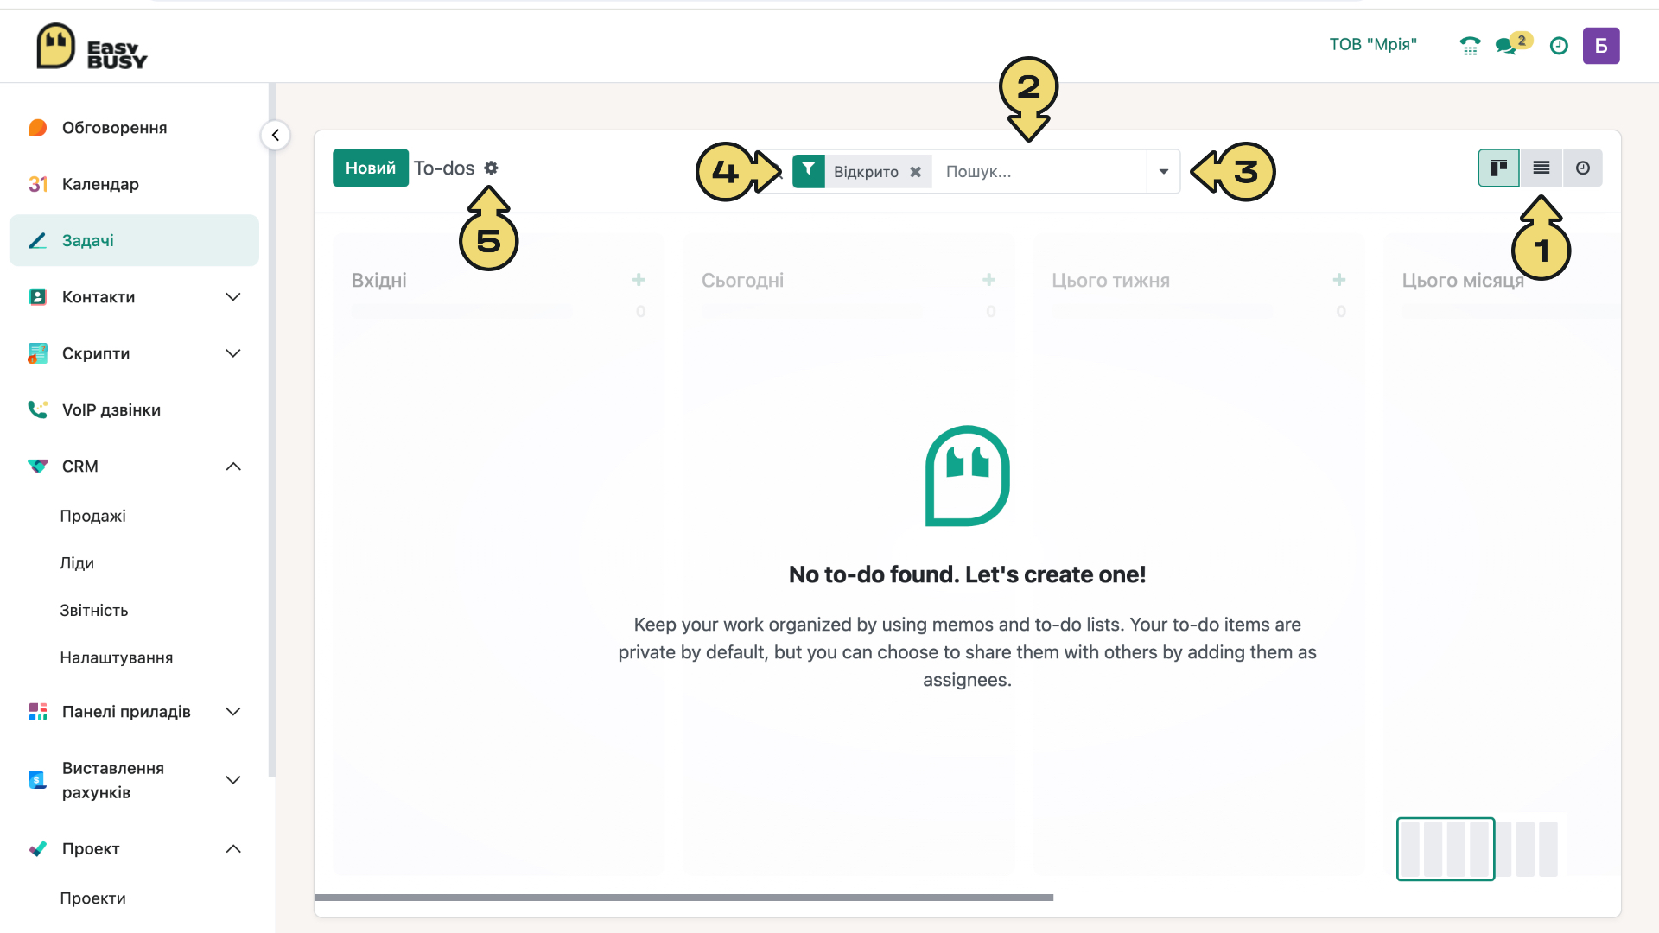Expand Контакти menu chevron
This screenshot has width=1659, height=933.
(x=233, y=297)
